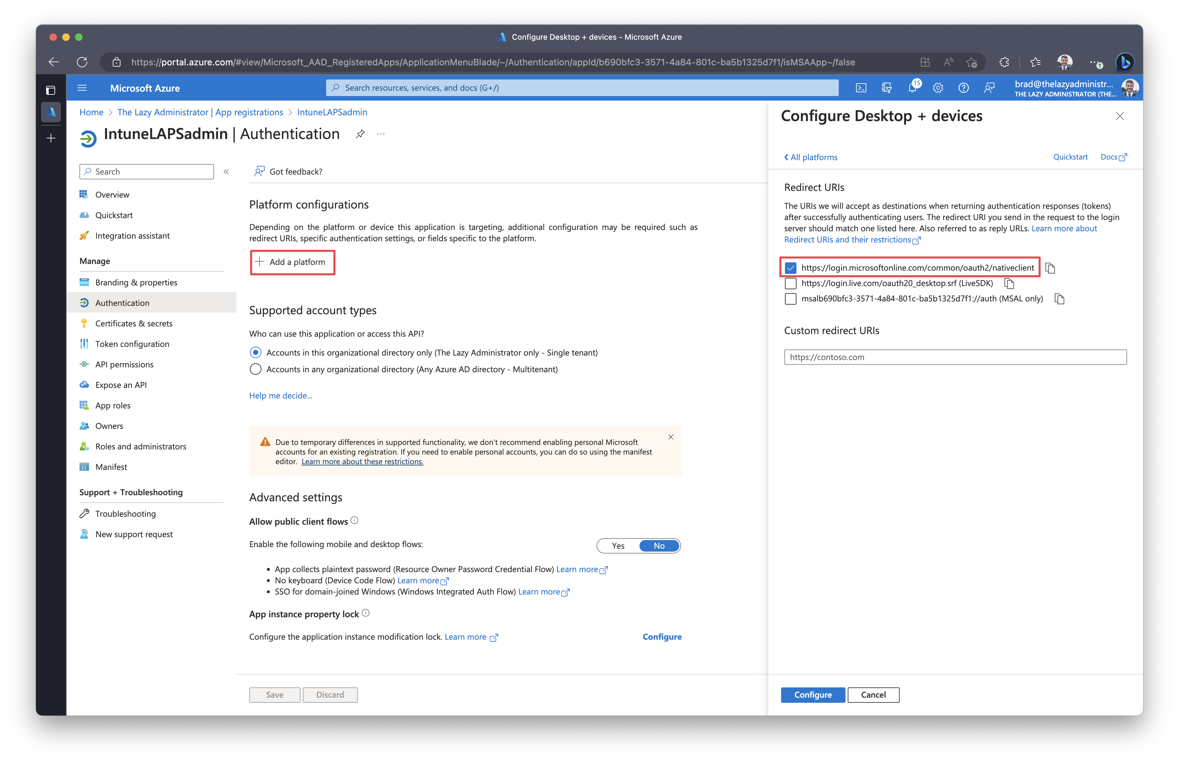Open the browser favorites star list

(x=1035, y=62)
